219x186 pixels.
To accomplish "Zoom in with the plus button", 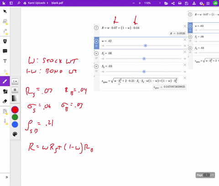I will tap(140, 3).
